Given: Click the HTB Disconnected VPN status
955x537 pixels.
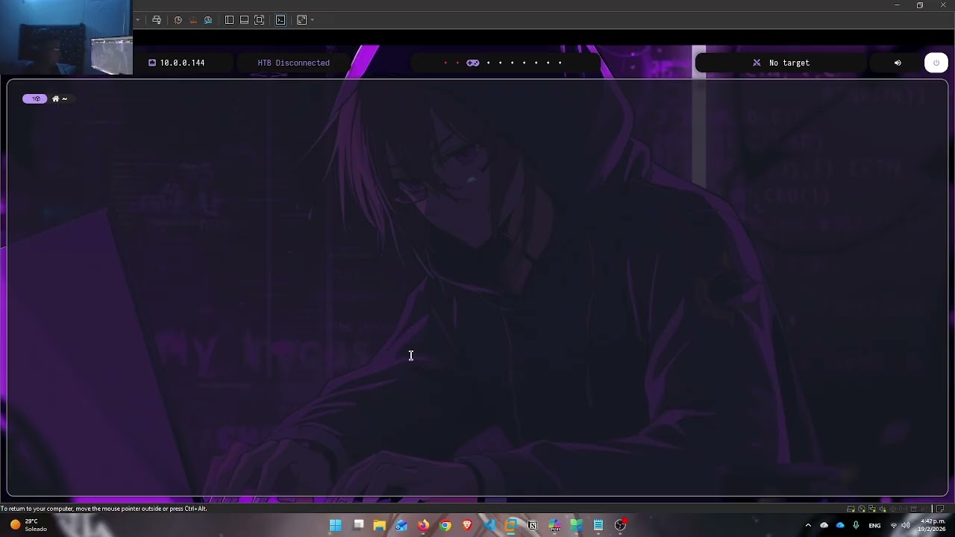Looking at the screenshot, I should click(x=293, y=63).
